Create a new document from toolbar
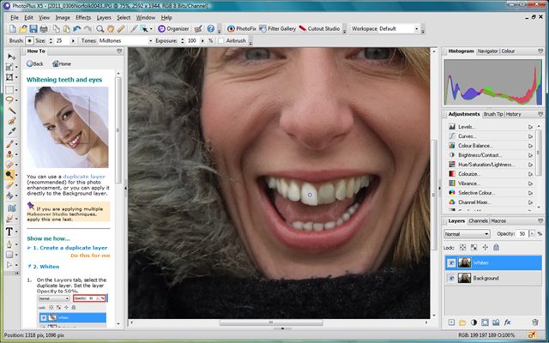Viewport: 549px width, 343px height. point(13,28)
